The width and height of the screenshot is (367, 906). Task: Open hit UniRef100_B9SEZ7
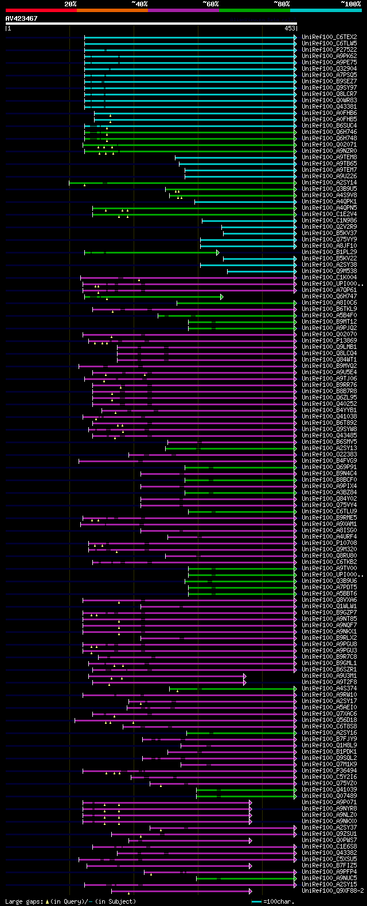[x=329, y=81]
